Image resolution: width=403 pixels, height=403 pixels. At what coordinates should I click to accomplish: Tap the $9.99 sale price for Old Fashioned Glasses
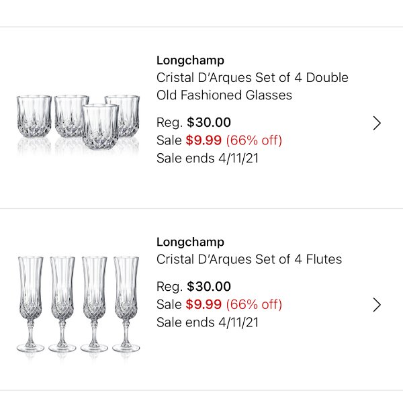(x=204, y=140)
